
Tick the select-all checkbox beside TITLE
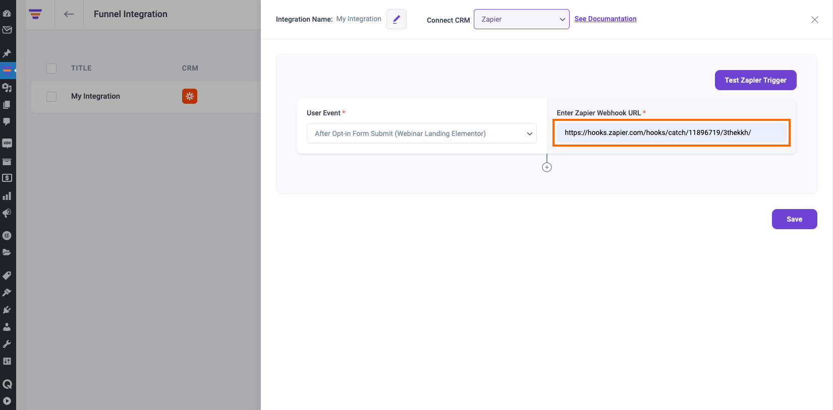(x=51, y=69)
